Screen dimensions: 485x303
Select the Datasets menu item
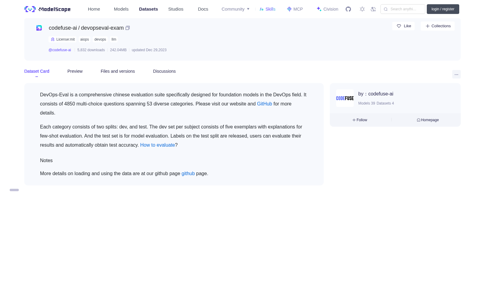click(149, 9)
